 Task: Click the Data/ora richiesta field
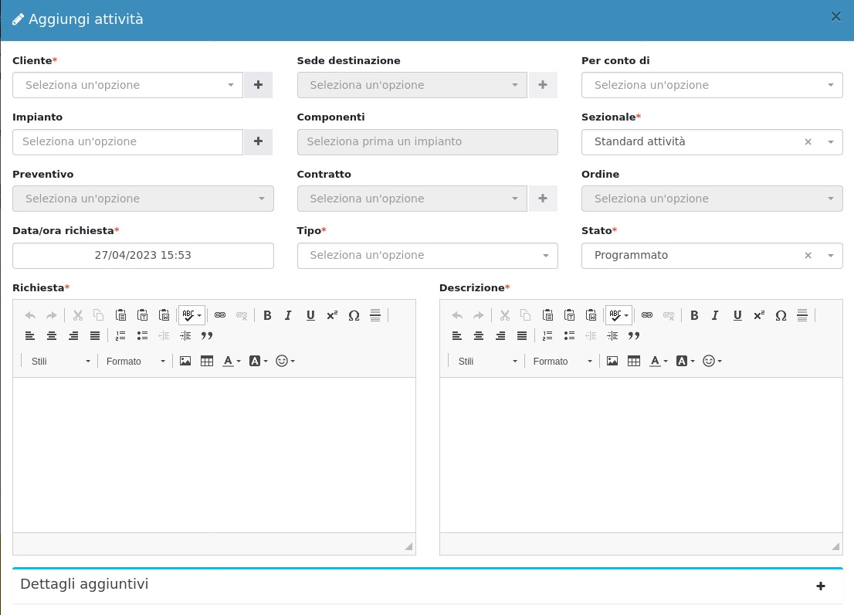click(x=143, y=256)
